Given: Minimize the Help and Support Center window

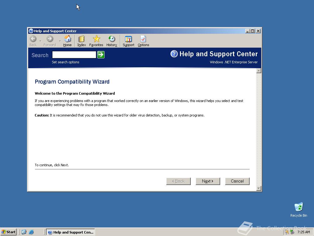Looking at the screenshot, I should (x=248, y=31).
